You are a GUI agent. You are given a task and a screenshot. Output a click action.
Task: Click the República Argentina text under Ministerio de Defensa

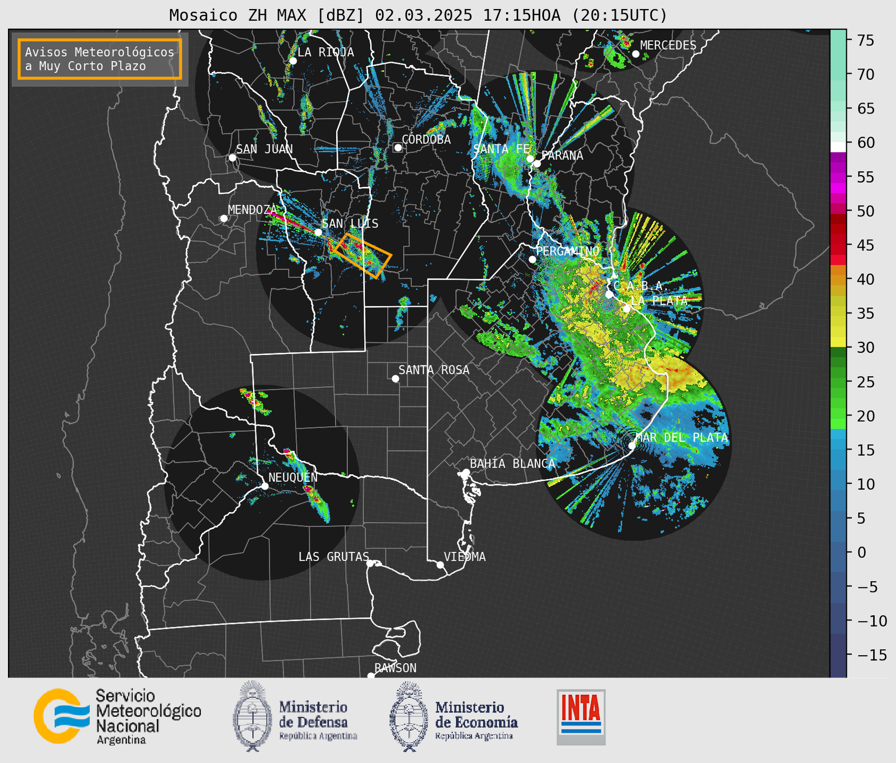click(x=318, y=736)
